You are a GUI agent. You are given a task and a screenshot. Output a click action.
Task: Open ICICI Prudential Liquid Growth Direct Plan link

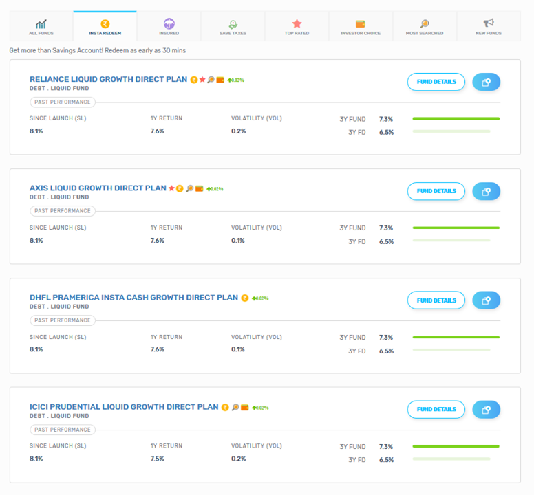pyautogui.click(x=124, y=407)
